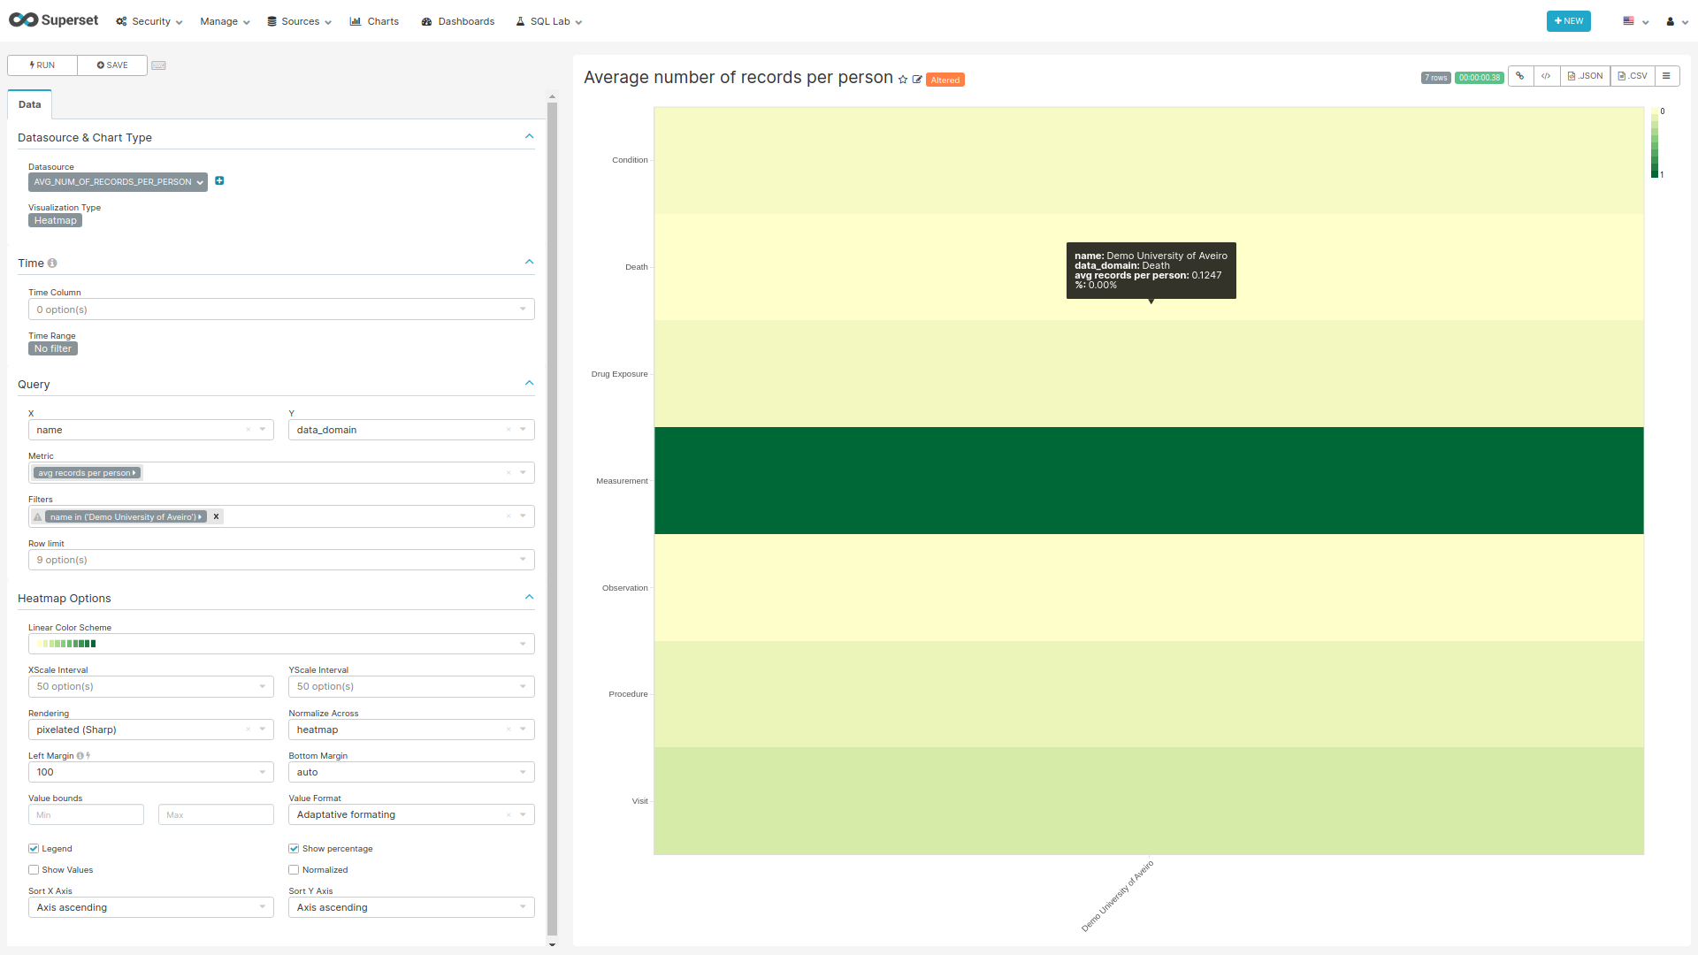
Task: Expand avg records per person metric caret
Action: point(134,473)
